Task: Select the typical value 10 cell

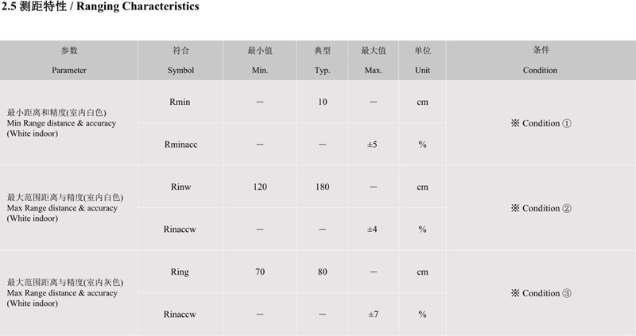Action: [322, 102]
